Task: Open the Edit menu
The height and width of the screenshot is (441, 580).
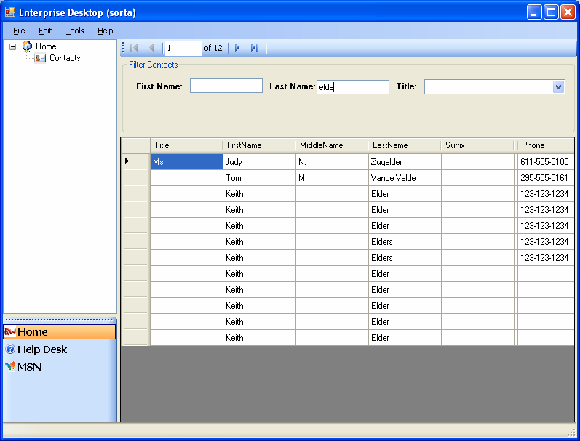Action: 45,31
